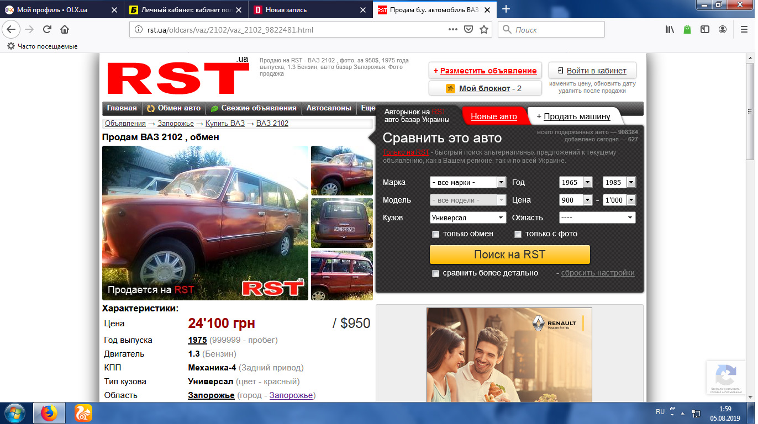Screen dimensions: 758x424
Task: Toggle the browser sidebar
Action: point(705,30)
